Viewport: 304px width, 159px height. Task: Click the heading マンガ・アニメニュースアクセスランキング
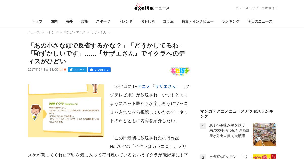237,114
